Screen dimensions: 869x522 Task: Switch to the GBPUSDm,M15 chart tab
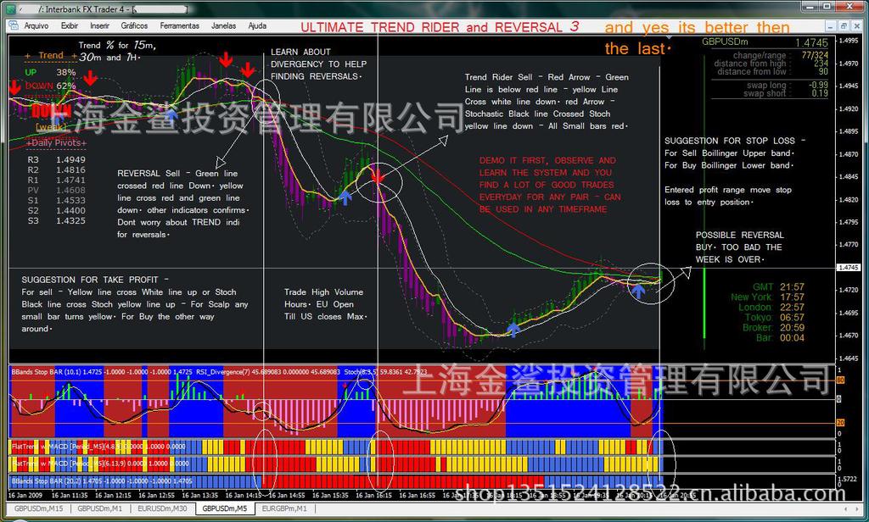pyautogui.click(x=39, y=508)
